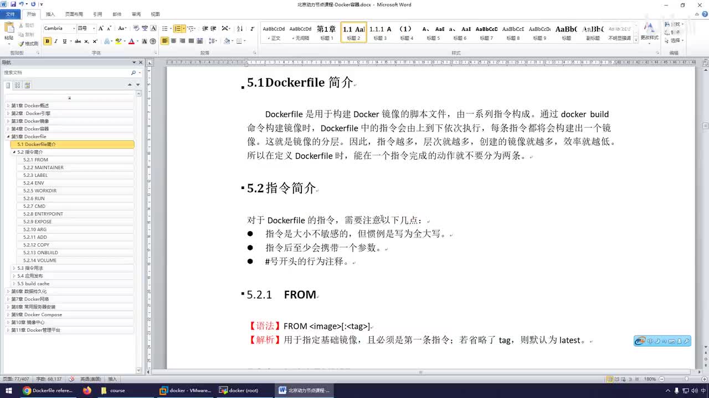Apply the 正文 body text style

click(x=274, y=32)
